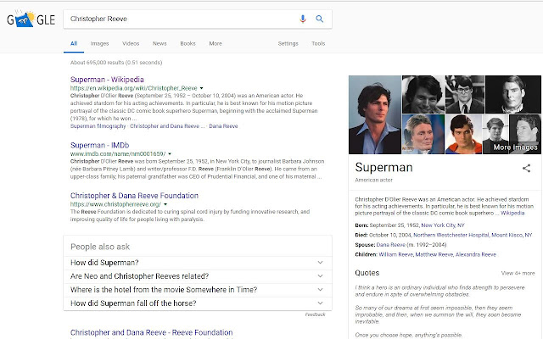Open the large portrait photo in blue shirt
Screen dimensions: 543x339
375,115
